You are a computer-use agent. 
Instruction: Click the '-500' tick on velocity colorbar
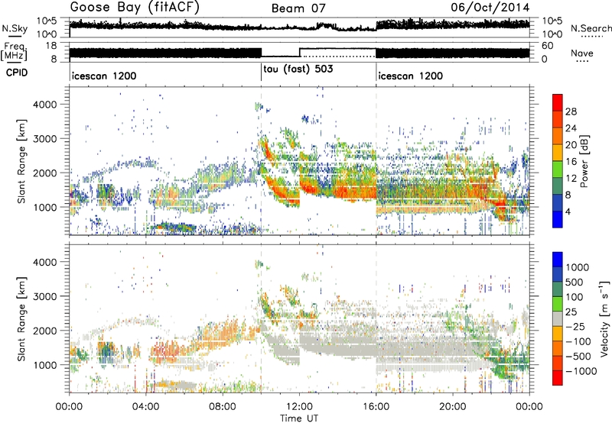(x=578, y=357)
